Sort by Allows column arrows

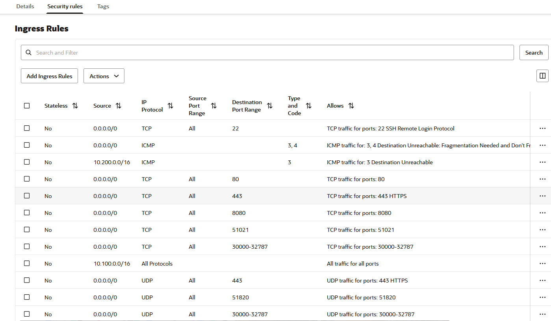click(351, 106)
